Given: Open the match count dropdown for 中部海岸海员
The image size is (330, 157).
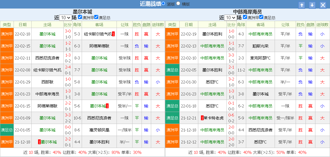Looking at the screenshot, I should pyautogui.click(x=230, y=18).
